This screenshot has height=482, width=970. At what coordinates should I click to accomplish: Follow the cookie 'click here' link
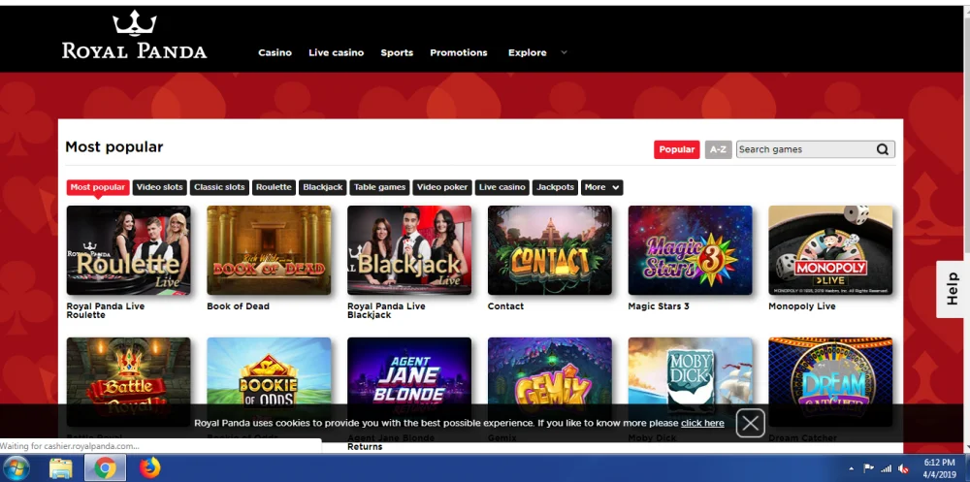pyautogui.click(x=702, y=423)
